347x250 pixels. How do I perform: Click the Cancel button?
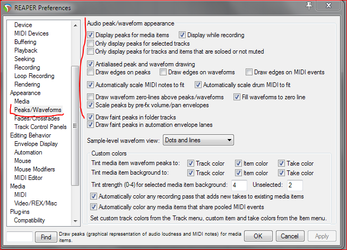(x=290, y=236)
